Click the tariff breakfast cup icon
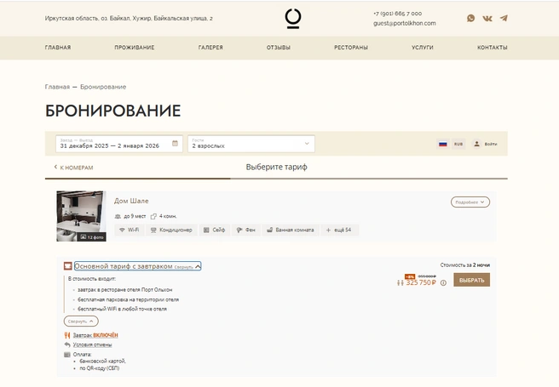This screenshot has width=559, height=387. pyautogui.click(x=67, y=266)
